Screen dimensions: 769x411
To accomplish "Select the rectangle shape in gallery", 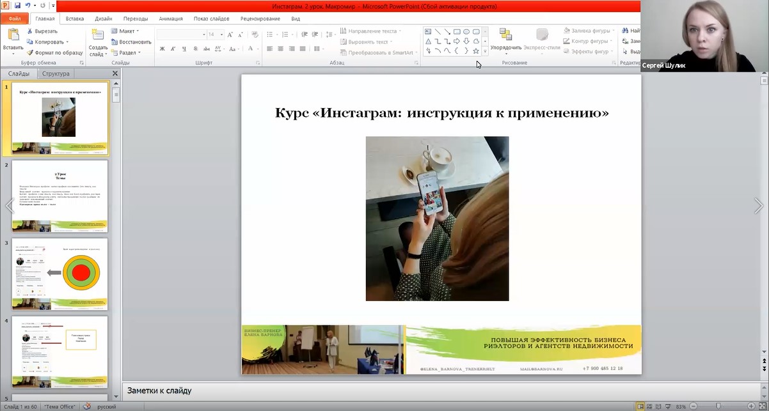I will [x=457, y=31].
